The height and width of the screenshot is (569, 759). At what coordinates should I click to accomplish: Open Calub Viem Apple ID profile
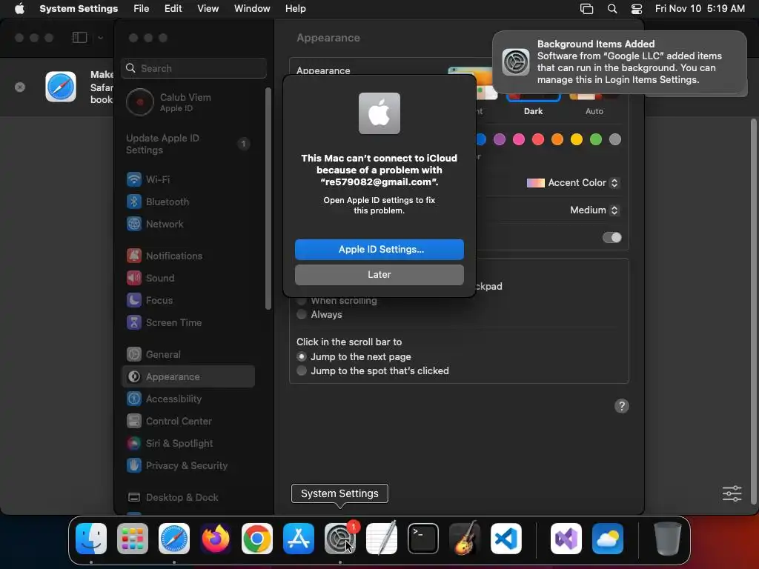(x=188, y=102)
